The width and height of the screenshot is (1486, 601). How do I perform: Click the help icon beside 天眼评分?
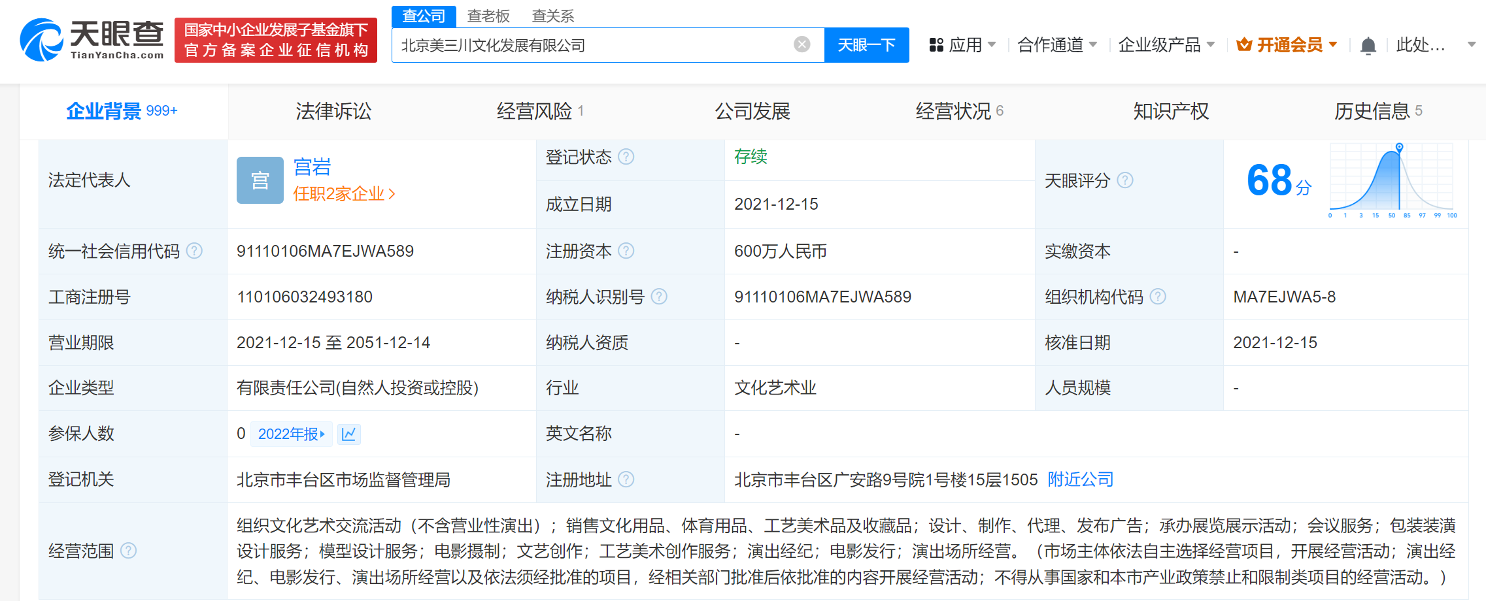(1126, 181)
